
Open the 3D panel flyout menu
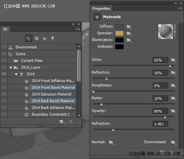(x=78, y=29)
